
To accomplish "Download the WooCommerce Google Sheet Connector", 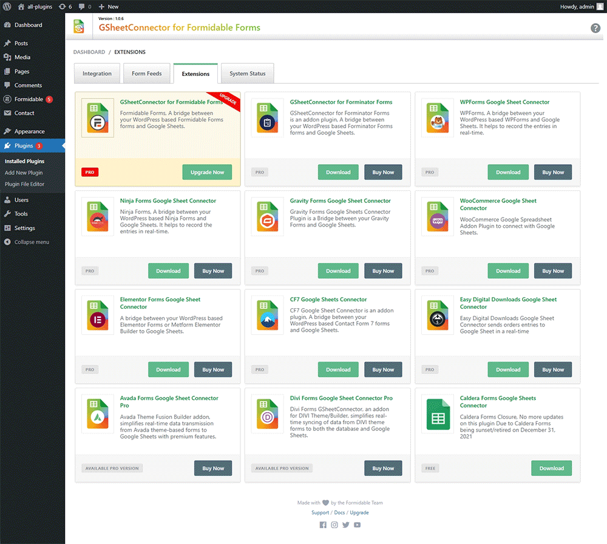I will 508,271.
